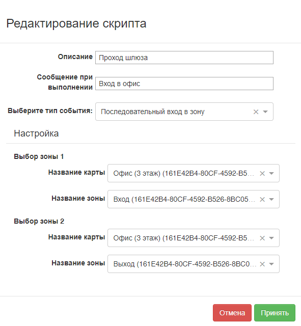Click the 'Настройка' section heading
This screenshot has height=326, width=301.
click(36, 133)
